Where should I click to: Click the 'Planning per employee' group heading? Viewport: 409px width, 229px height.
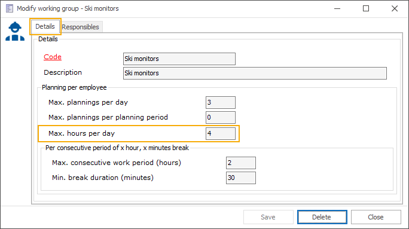click(x=74, y=87)
